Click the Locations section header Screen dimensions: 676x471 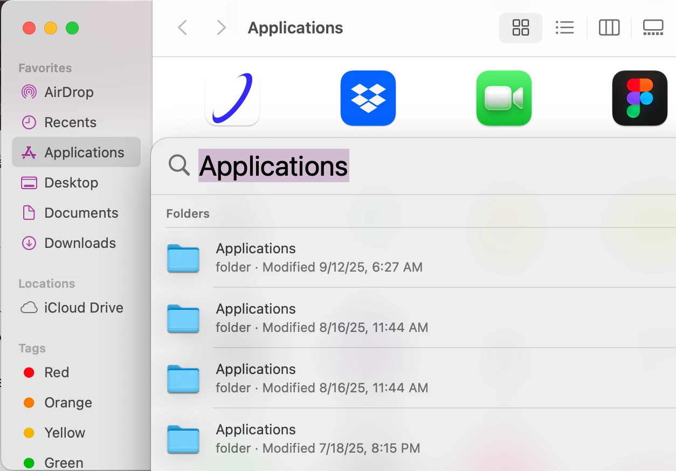(47, 283)
